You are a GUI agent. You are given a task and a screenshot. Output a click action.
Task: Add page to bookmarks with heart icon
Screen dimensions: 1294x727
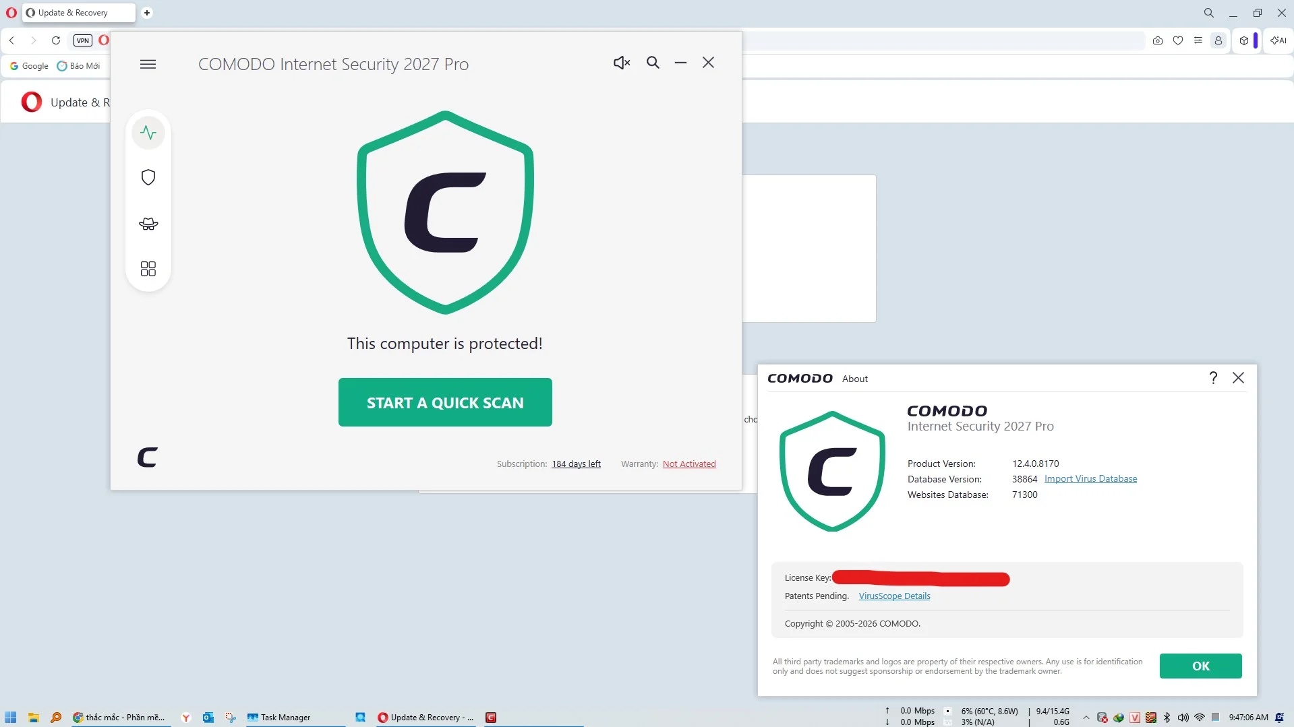(1178, 40)
